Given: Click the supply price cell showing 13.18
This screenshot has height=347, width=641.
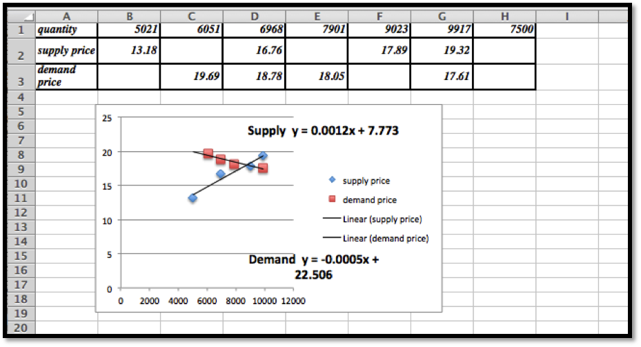Looking at the screenshot, I should [x=129, y=50].
